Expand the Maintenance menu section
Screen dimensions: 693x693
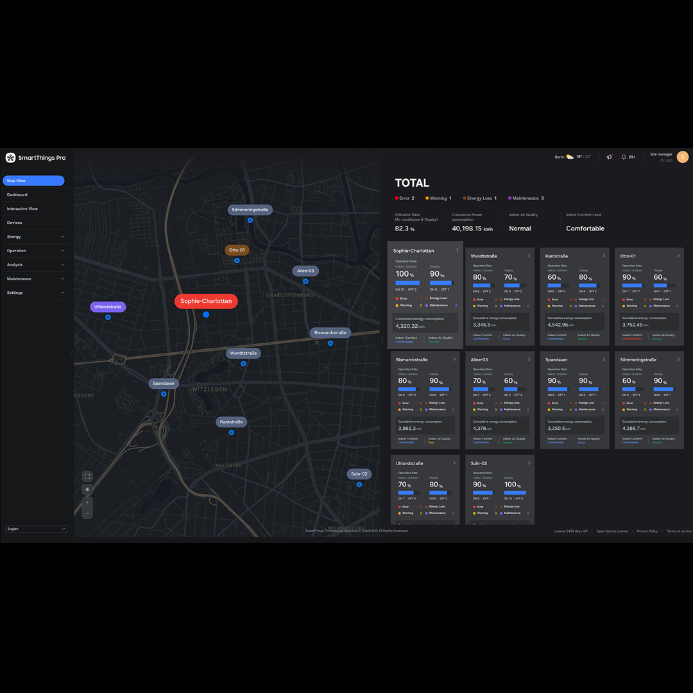(x=35, y=278)
